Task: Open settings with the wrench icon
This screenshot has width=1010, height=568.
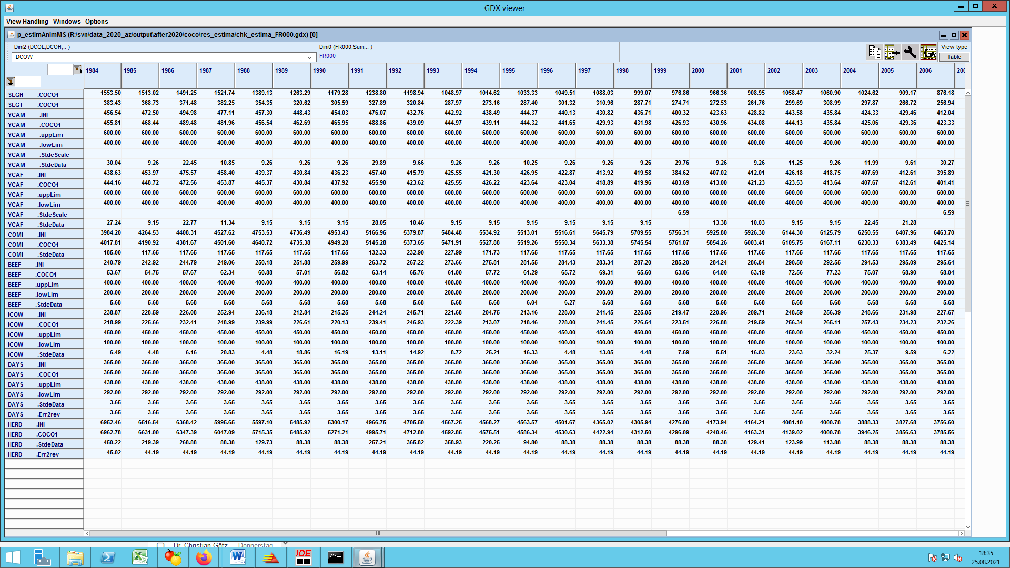Action: pyautogui.click(x=910, y=52)
